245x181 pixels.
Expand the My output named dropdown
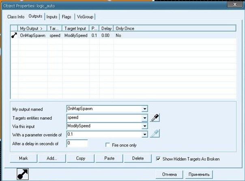(x=145, y=109)
